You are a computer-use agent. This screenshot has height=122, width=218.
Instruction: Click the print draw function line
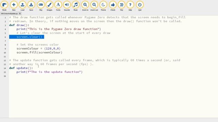[59, 29]
